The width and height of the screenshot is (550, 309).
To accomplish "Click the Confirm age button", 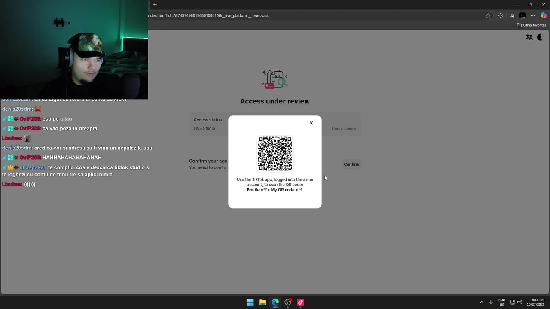I will click(351, 164).
